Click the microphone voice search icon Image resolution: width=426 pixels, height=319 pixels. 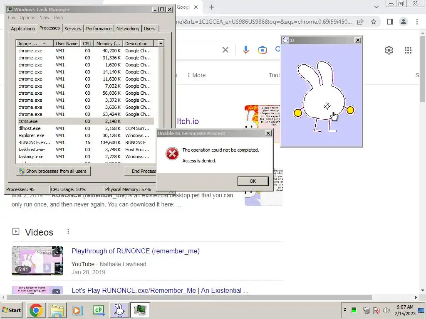point(245,50)
